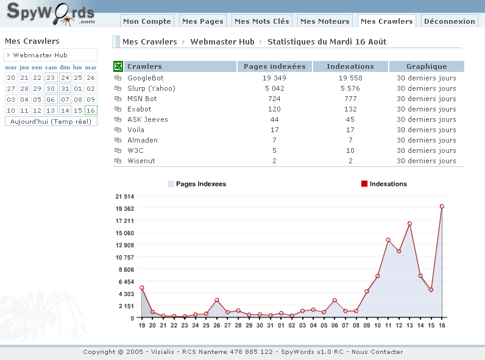Select Mes Crawlers tab
This screenshot has height=360, width=485.
[x=387, y=21]
